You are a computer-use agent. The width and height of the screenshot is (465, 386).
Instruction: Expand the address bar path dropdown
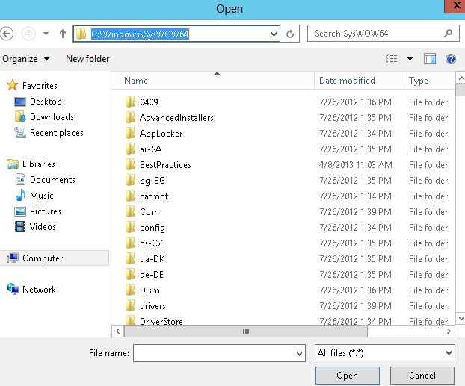point(274,34)
